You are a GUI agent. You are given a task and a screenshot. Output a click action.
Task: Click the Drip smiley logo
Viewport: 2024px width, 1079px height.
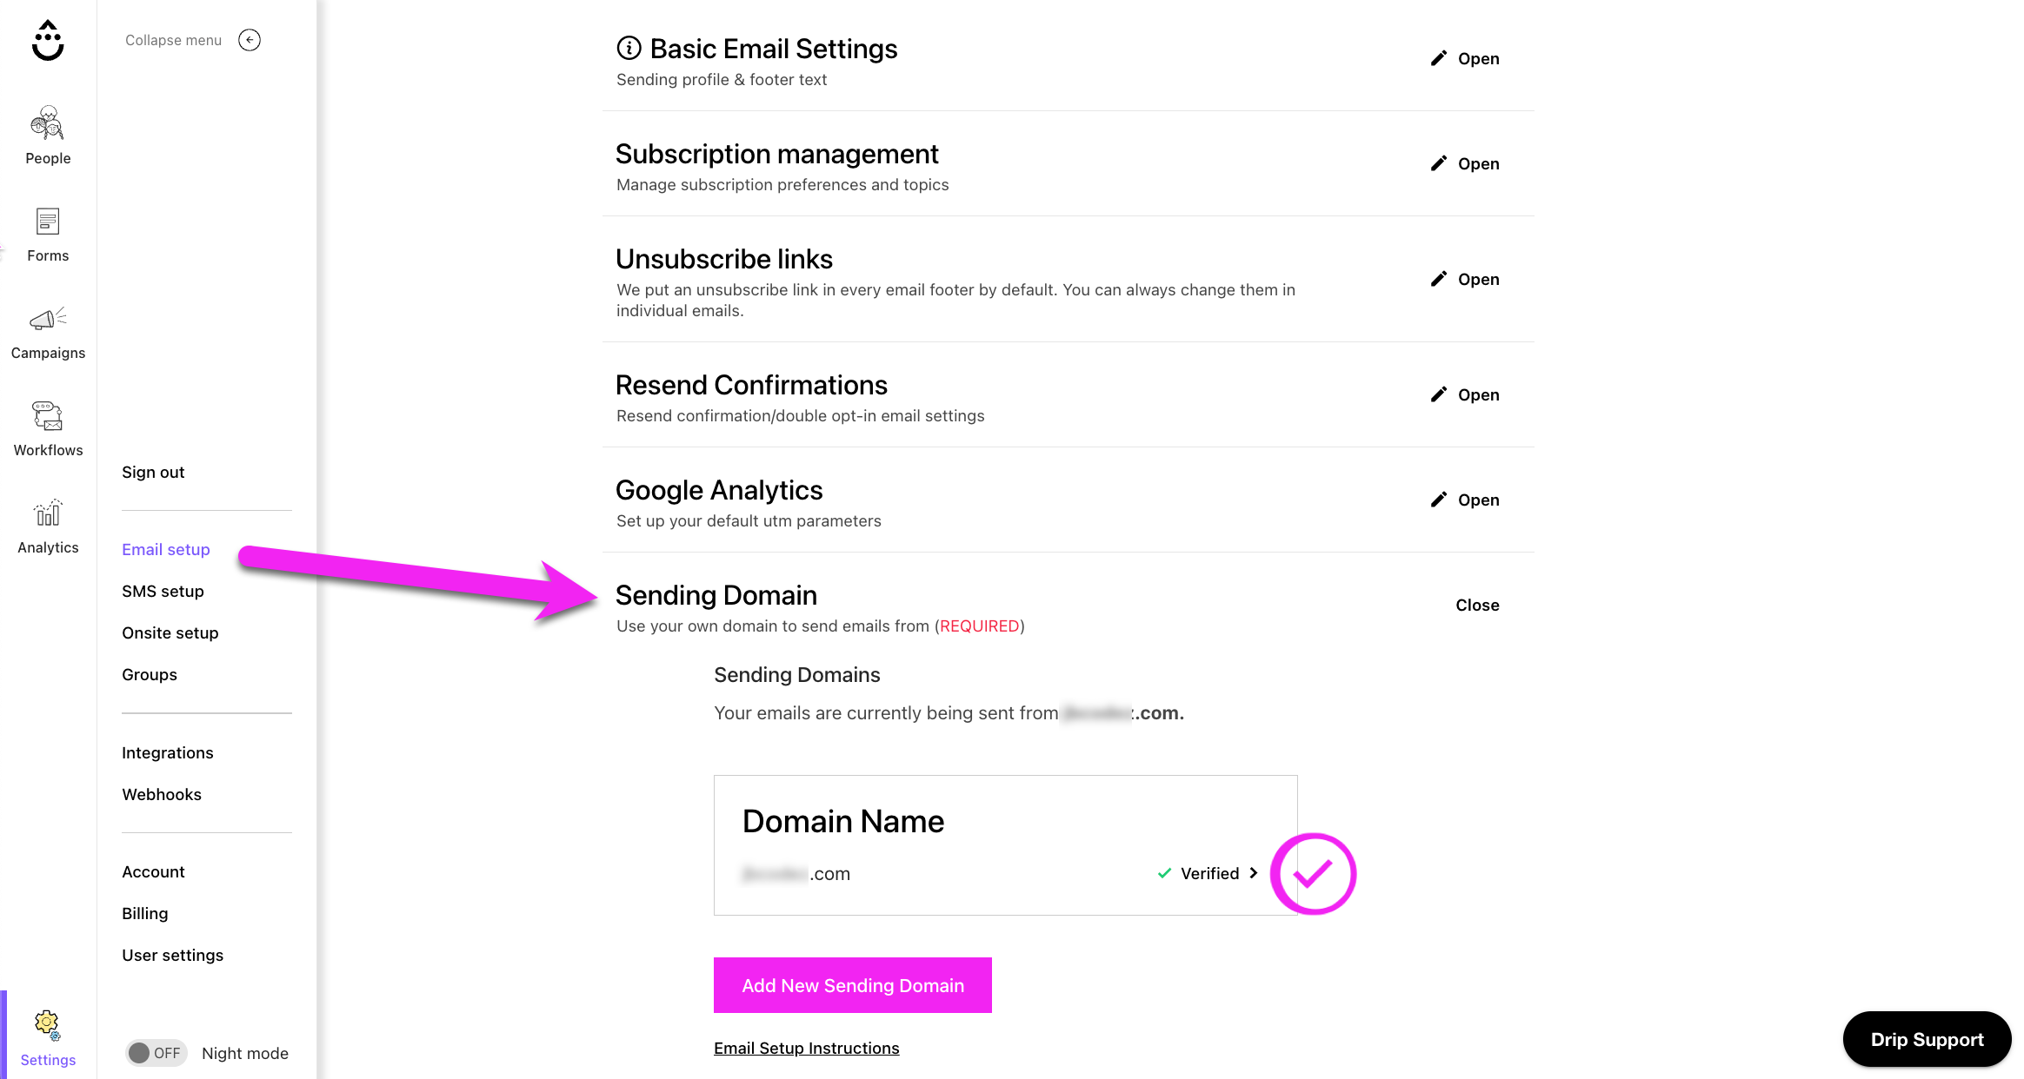(48, 40)
